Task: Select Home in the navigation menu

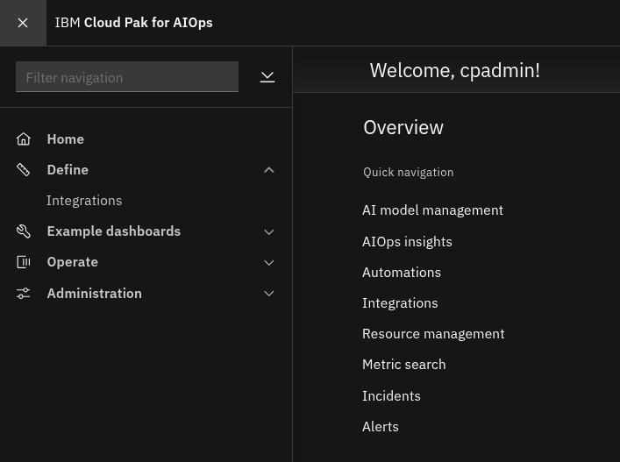Action: (x=66, y=139)
